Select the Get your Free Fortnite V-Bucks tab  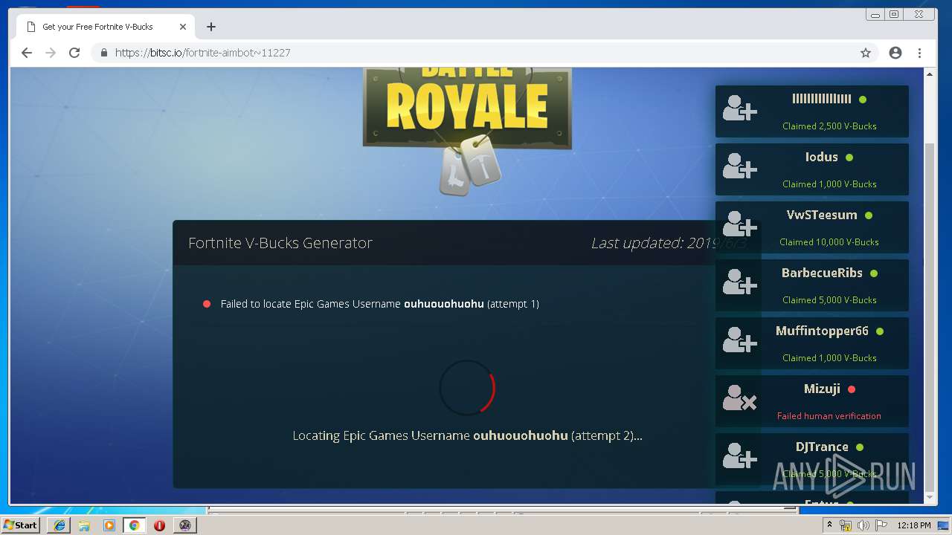pyautogui.click(x=106, y=27)
